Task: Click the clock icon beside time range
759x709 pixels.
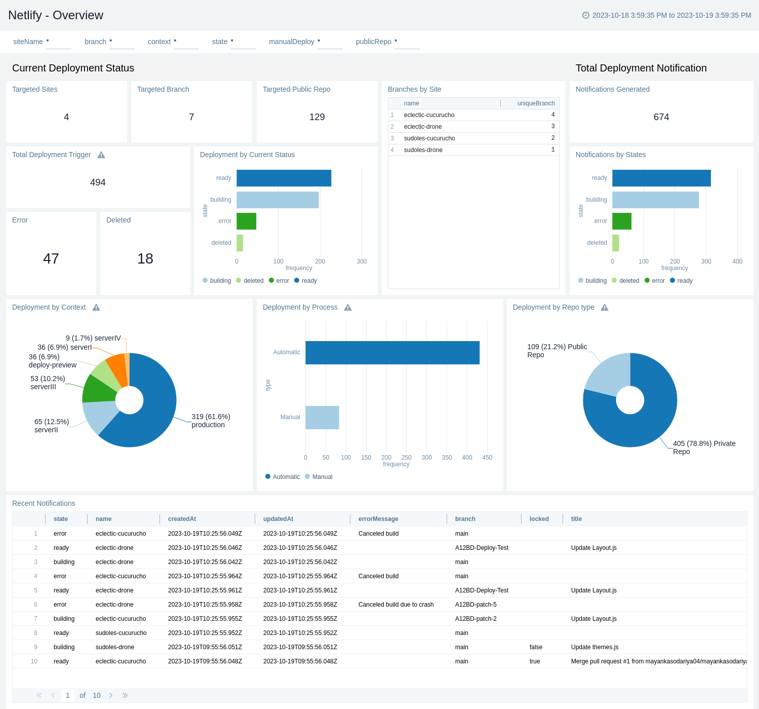Action: (586, 15)
